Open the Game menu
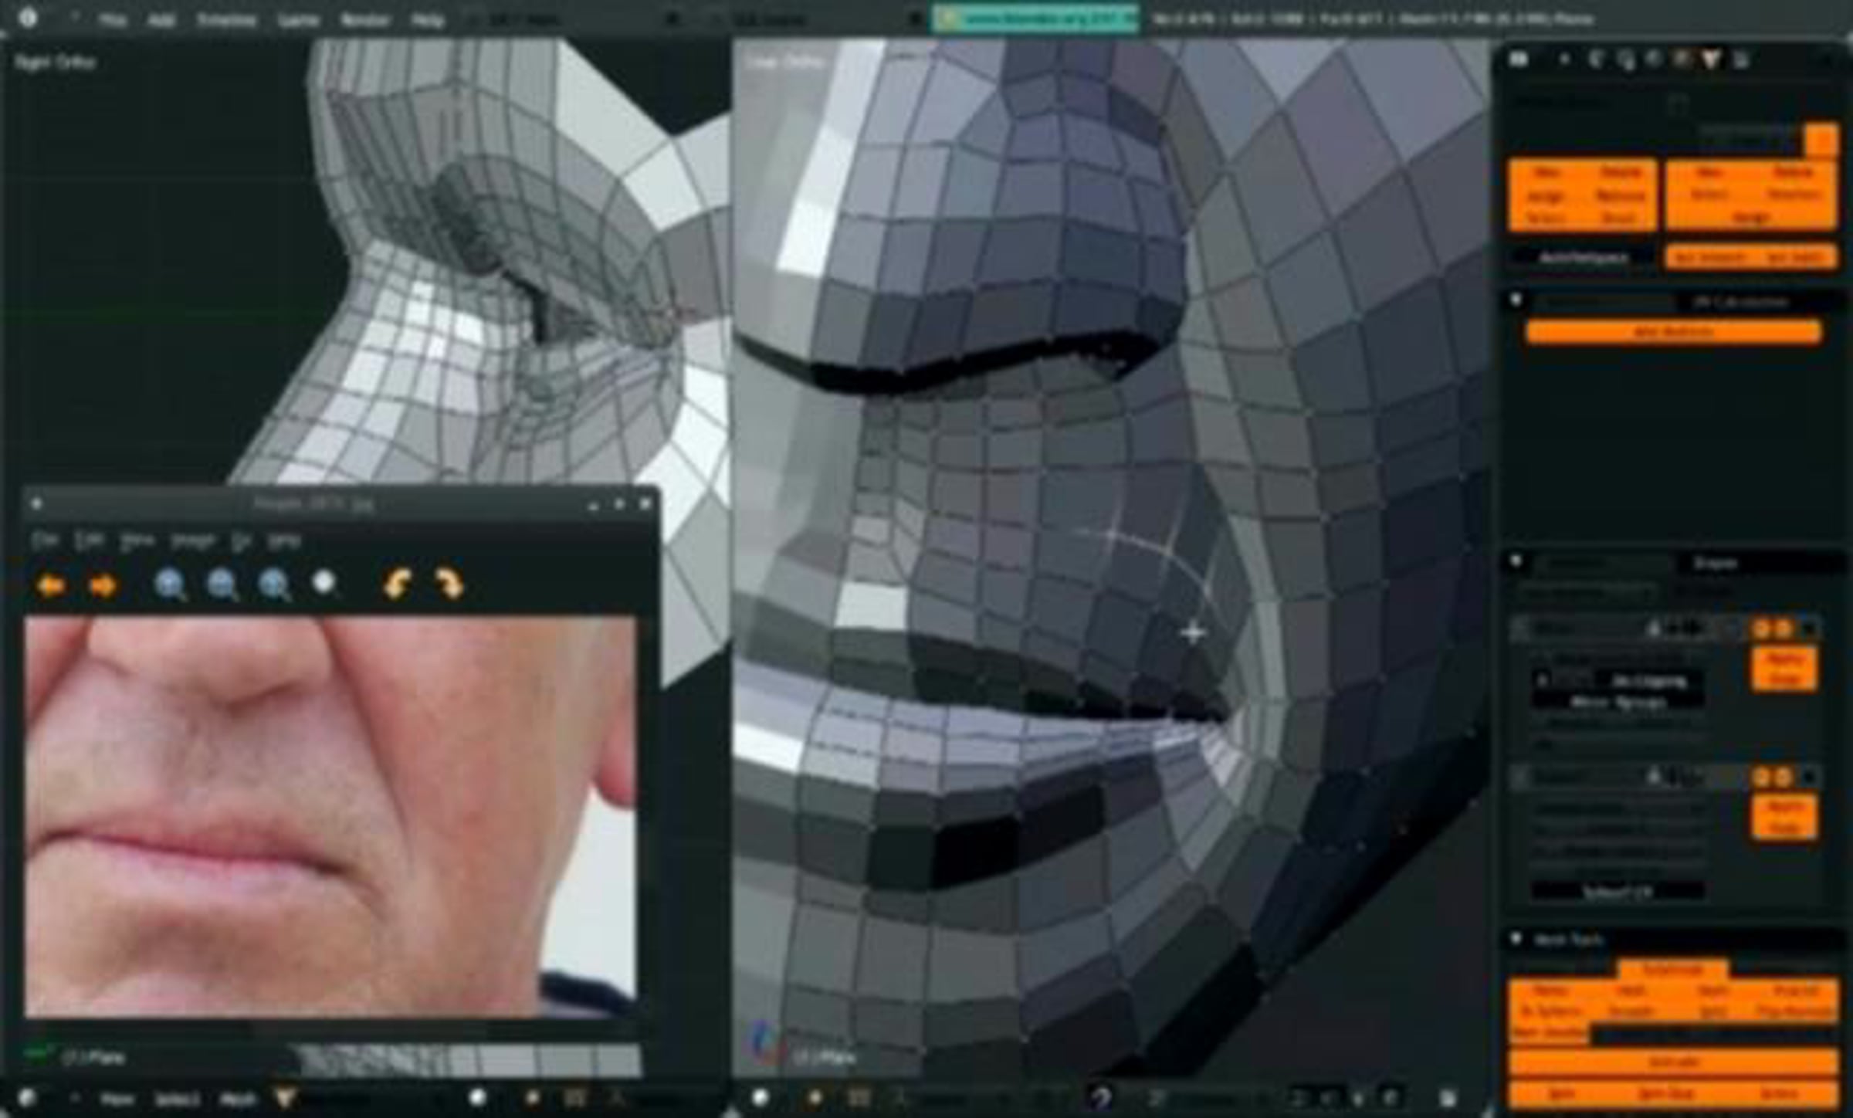 click(299, 19)
